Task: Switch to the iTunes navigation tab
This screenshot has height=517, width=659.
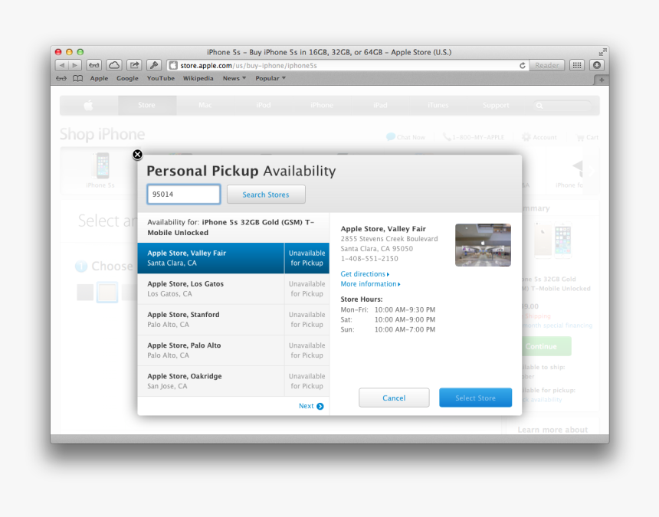Action: click(x=438, y=106)
